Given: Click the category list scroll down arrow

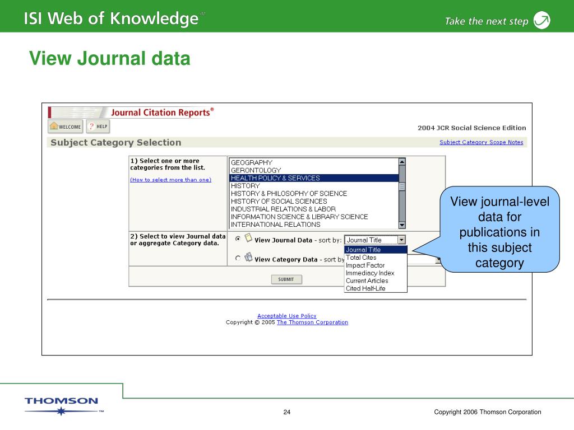Looking at the screenshot, I should [402, 225].
